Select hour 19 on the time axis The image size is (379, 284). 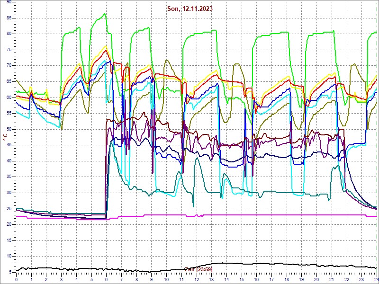click(x=302, y=279)
